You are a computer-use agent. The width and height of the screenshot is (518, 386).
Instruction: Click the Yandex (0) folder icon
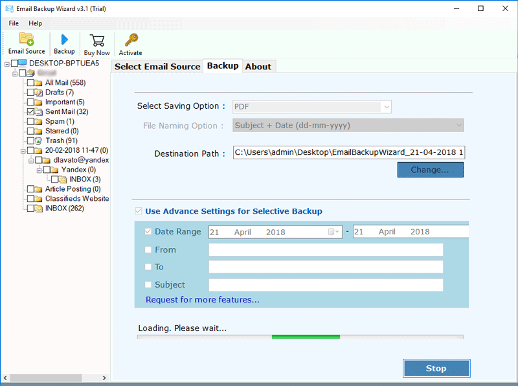point(54,170)
